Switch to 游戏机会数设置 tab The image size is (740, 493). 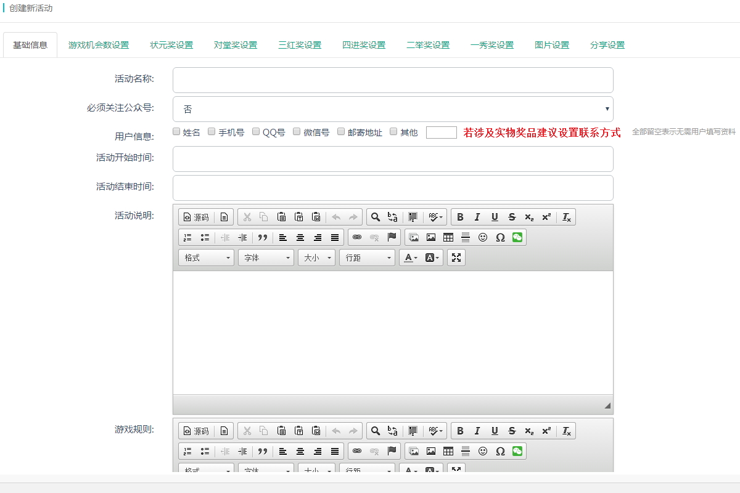click(x=99, y=45)
